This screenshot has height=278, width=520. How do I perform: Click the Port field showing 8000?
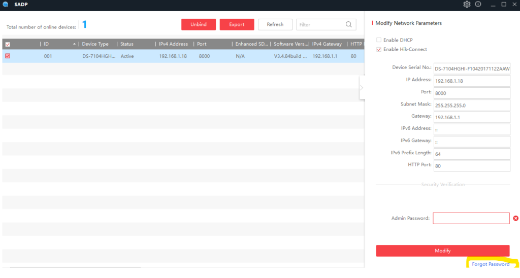tap(472, 93)
